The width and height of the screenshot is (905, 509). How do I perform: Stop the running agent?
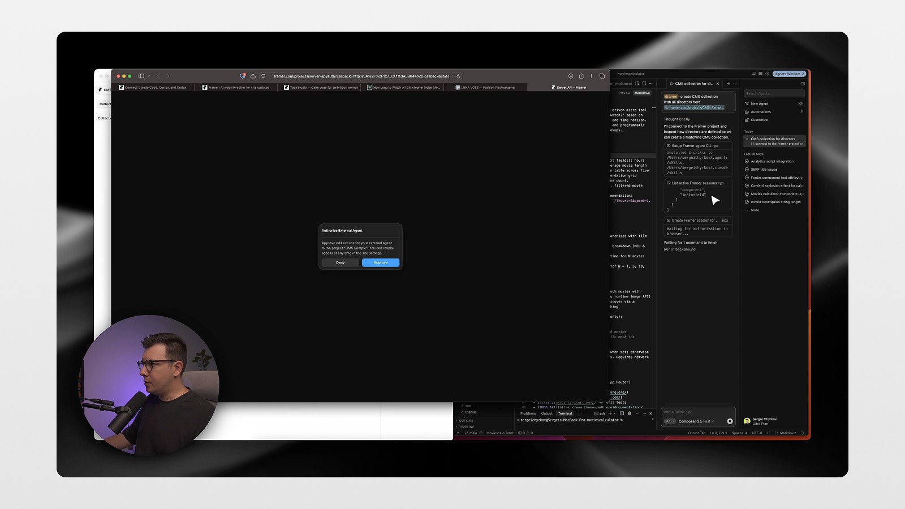[x=730, y=421]
